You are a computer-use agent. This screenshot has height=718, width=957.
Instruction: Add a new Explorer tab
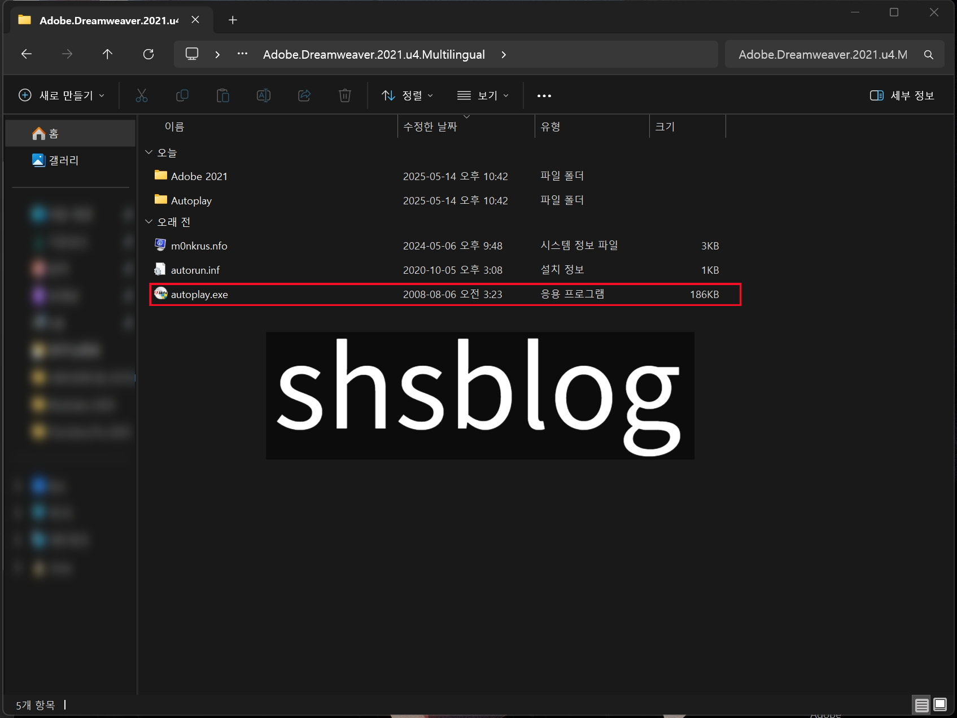(233, 20)
